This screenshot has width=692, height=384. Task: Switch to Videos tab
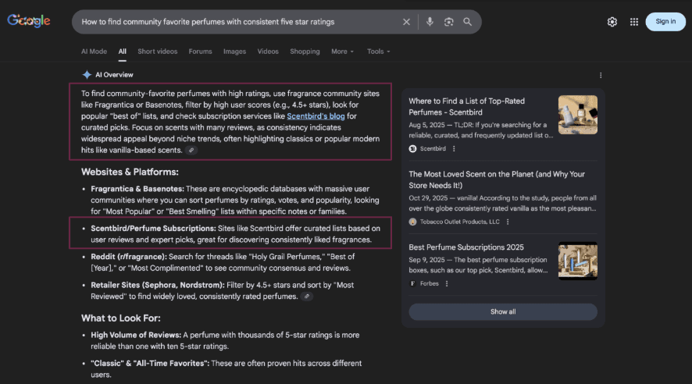click(x=268, y=52)
